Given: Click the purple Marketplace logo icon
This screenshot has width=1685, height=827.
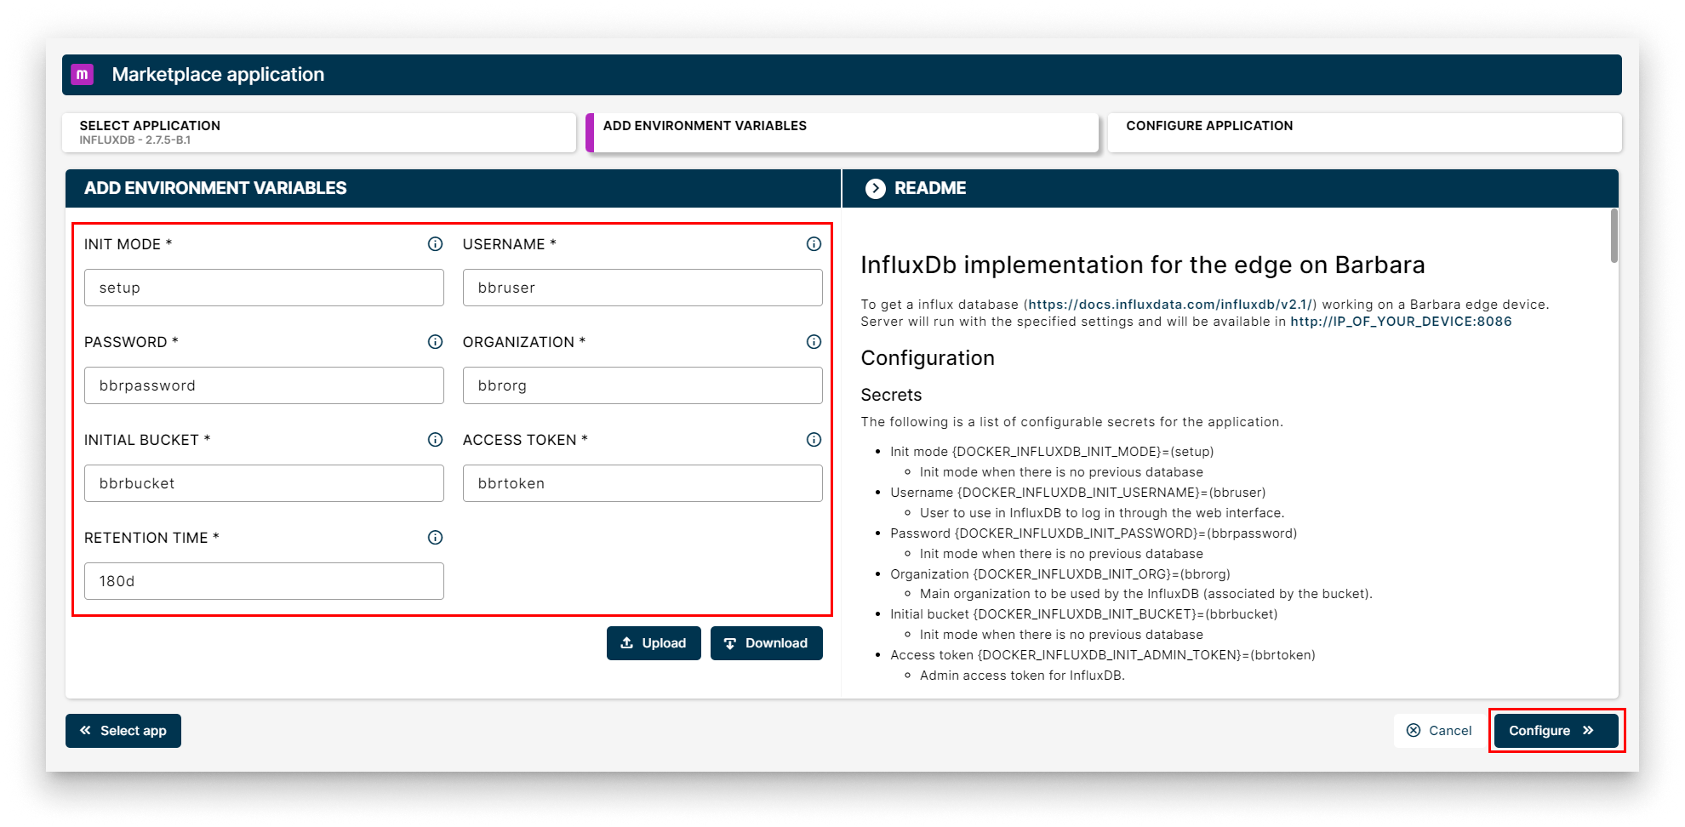Looking at the screenshot, I should point(83,75).
